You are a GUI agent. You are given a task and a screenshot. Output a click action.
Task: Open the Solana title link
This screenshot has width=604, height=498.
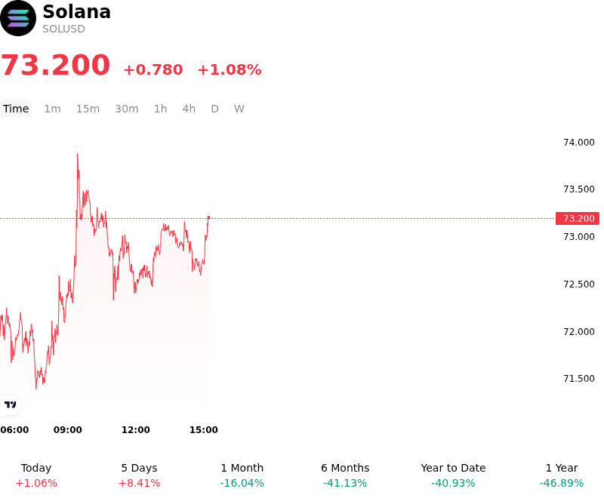point(77,11)
